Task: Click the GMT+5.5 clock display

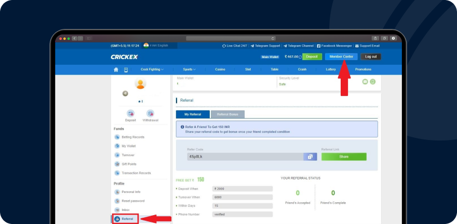Action: click(125, 46)
